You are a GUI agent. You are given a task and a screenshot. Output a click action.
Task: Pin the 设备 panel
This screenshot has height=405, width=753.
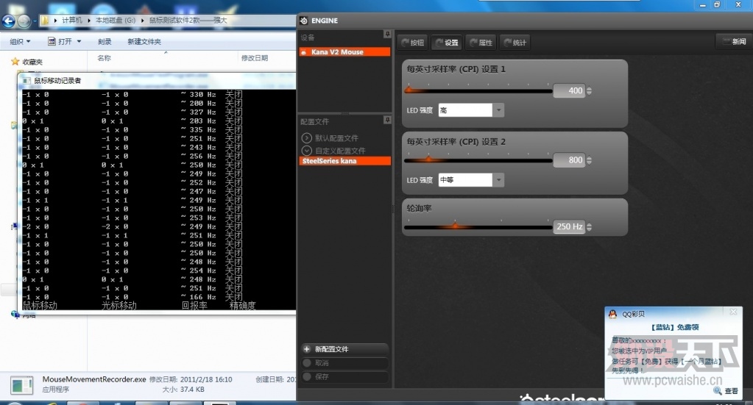387,35
